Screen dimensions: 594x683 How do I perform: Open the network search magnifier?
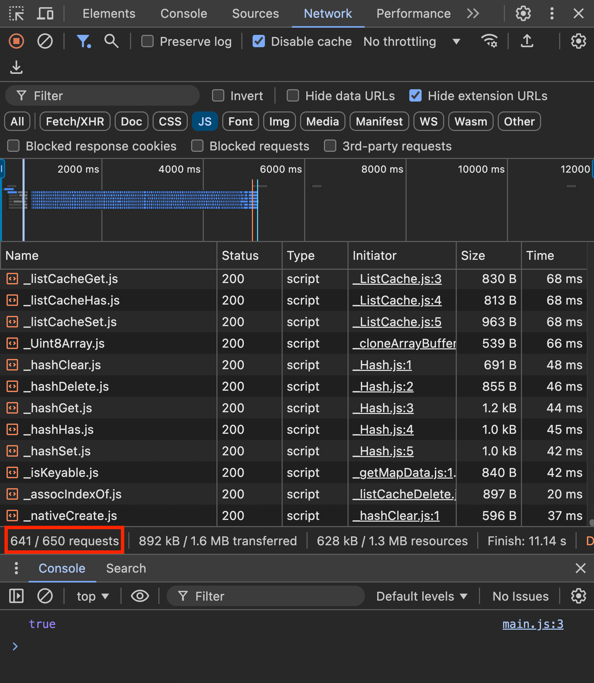pyautogui.click(x=111, y=41)
